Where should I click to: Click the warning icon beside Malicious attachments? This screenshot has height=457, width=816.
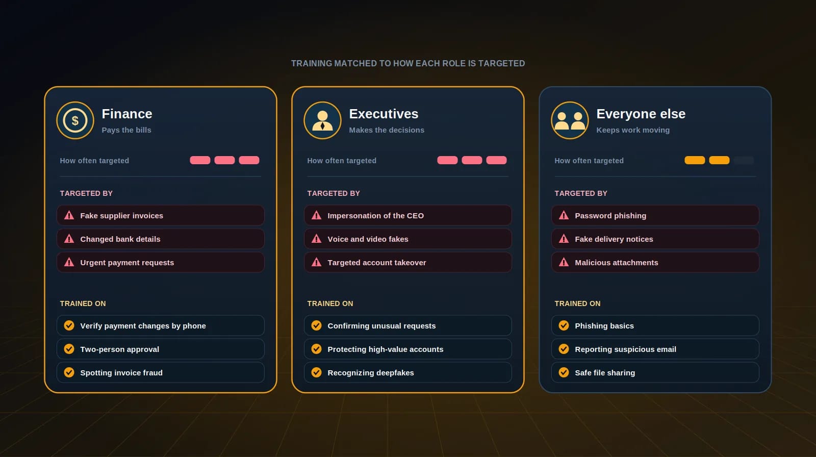click(564, 262)
